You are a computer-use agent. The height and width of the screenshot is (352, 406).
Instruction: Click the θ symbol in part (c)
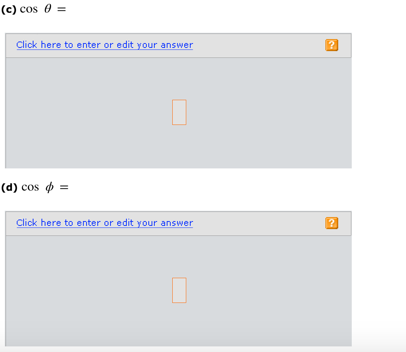[47, 8]
